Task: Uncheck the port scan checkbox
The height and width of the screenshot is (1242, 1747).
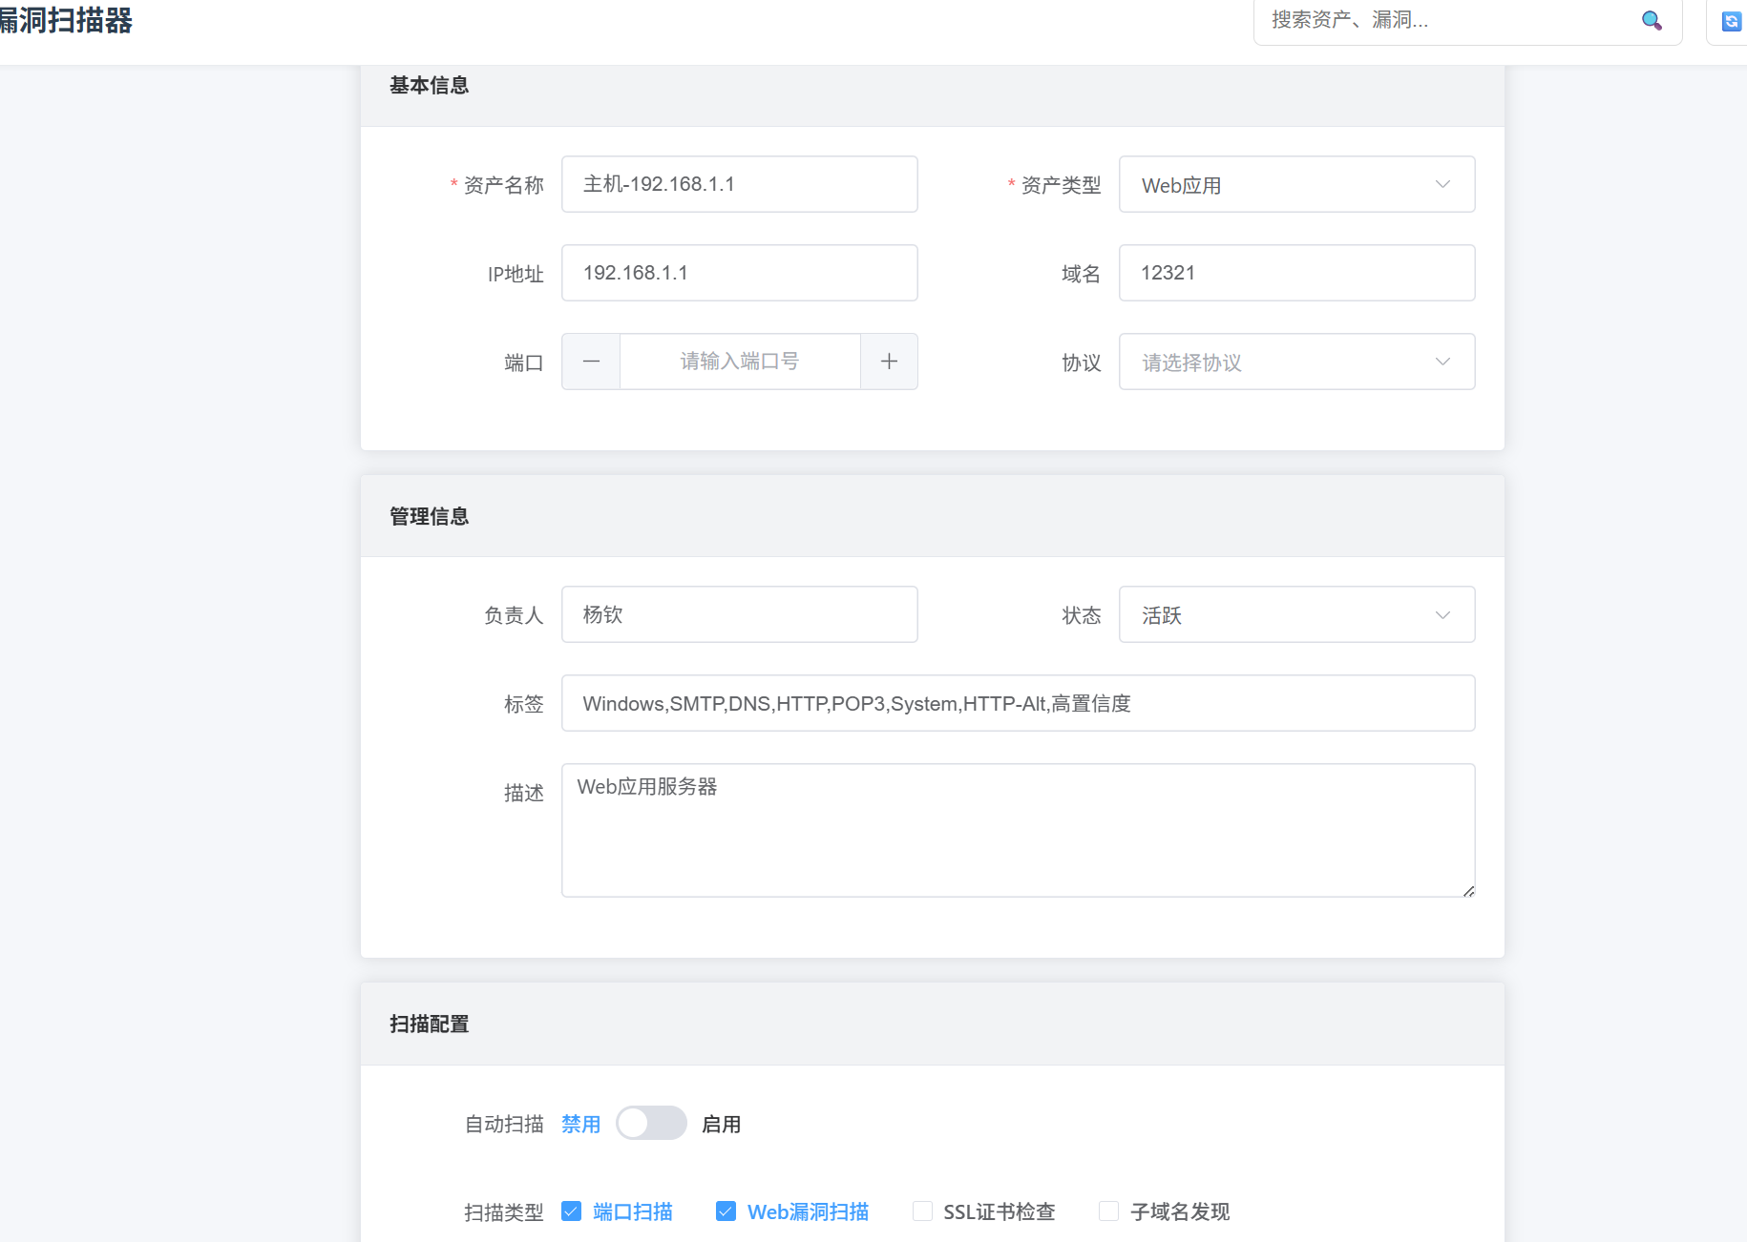Action: (x=572, y=1211)
